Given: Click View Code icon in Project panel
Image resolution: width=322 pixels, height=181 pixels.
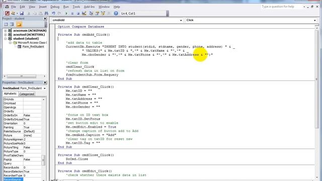Looking at the screenshot, I should (x=6, y=25).
